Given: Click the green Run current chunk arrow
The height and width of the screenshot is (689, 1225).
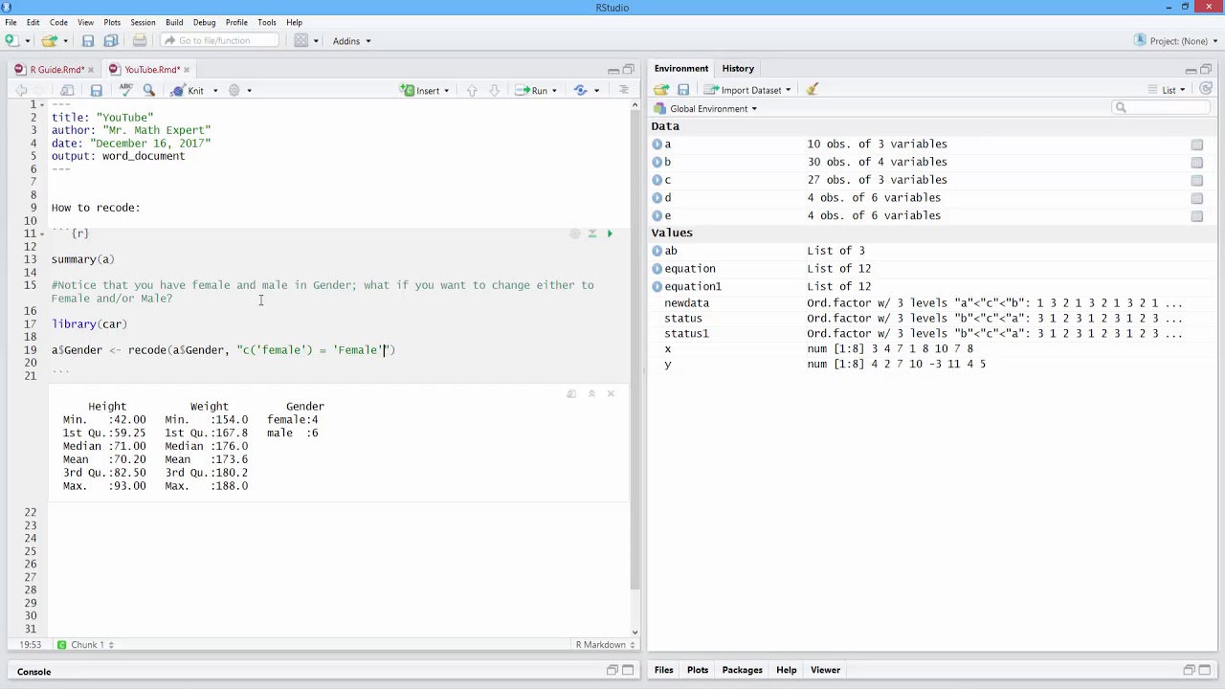Looking at the screenshot, I should tap(610, 233).
